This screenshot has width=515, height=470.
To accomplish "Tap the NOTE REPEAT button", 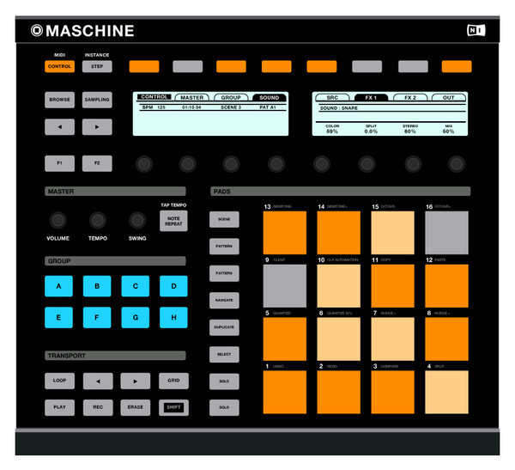I will 173,221.
